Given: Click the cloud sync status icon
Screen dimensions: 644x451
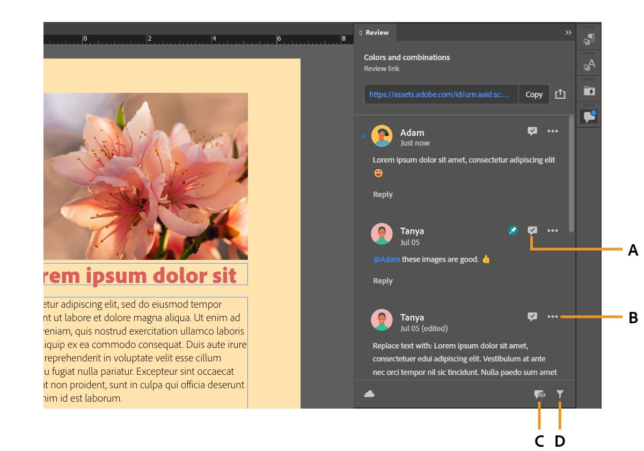Looking at the screenshot, I should 369,394.
